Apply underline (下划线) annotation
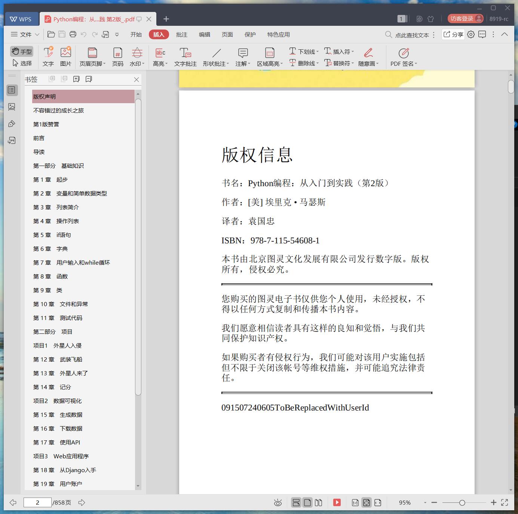This screenshot has width=518, height=514. click(304, 52)
